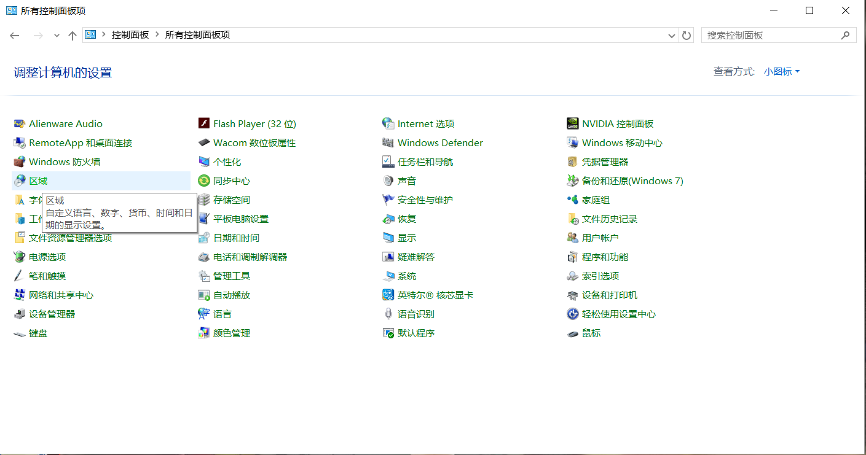Screen dimensions: 866x455
Task: Open the 自动播放 link
Action: (232, 295)
